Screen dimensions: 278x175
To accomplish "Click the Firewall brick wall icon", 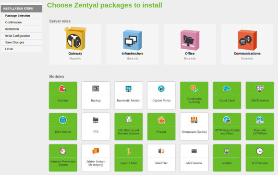I will 161,120.
